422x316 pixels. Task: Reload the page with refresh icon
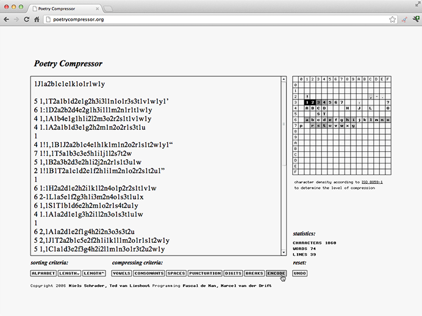[x=27, y=20]
